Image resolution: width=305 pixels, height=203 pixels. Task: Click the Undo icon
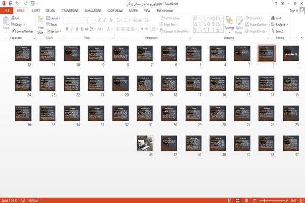17,4
